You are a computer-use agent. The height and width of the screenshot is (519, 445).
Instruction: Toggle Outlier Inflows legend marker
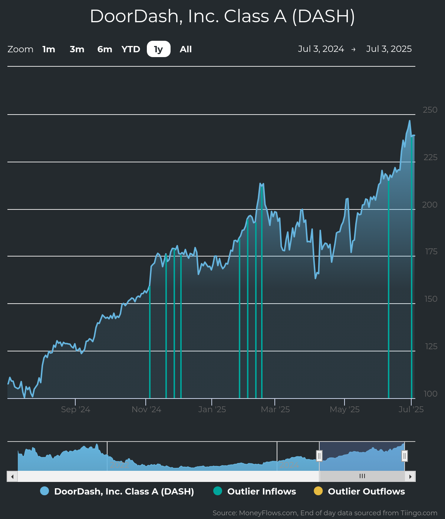(x=218, y=491)
